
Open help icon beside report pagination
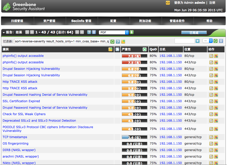tap(89, 32)
